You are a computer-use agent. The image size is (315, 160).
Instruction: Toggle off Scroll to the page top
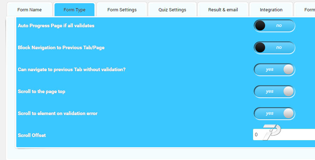tap(274, 92)
